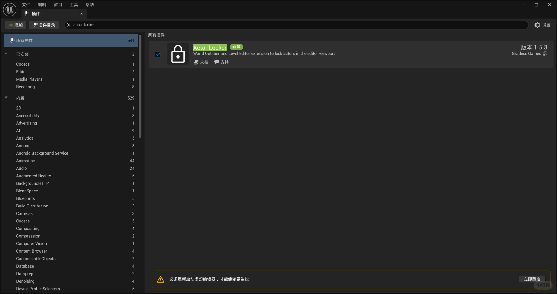This screenshot has width=557, height=294.
Task: Click the 添加 (Add) button
Action: point(16,25)
